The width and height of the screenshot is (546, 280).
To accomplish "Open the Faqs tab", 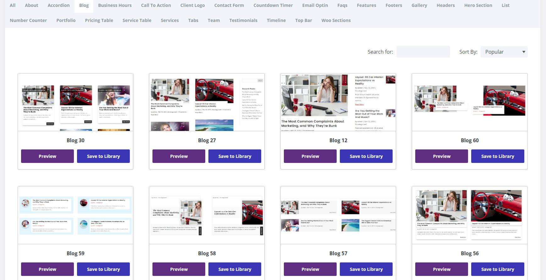I will click(x=342, y=5).
